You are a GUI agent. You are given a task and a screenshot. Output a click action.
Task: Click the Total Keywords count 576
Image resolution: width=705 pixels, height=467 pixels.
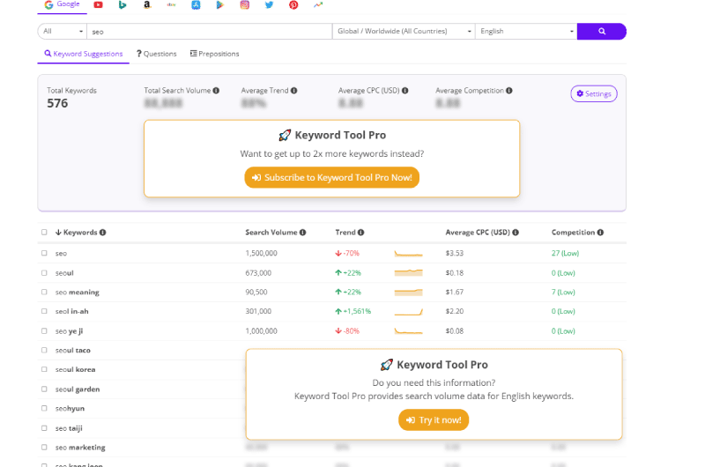pos(57,103)
